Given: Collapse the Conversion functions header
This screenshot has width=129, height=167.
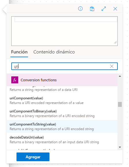Looking at the screenshot, I should tap(62, 80).
